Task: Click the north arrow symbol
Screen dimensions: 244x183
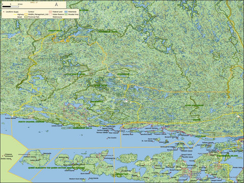Action: [x=56, y=5]
